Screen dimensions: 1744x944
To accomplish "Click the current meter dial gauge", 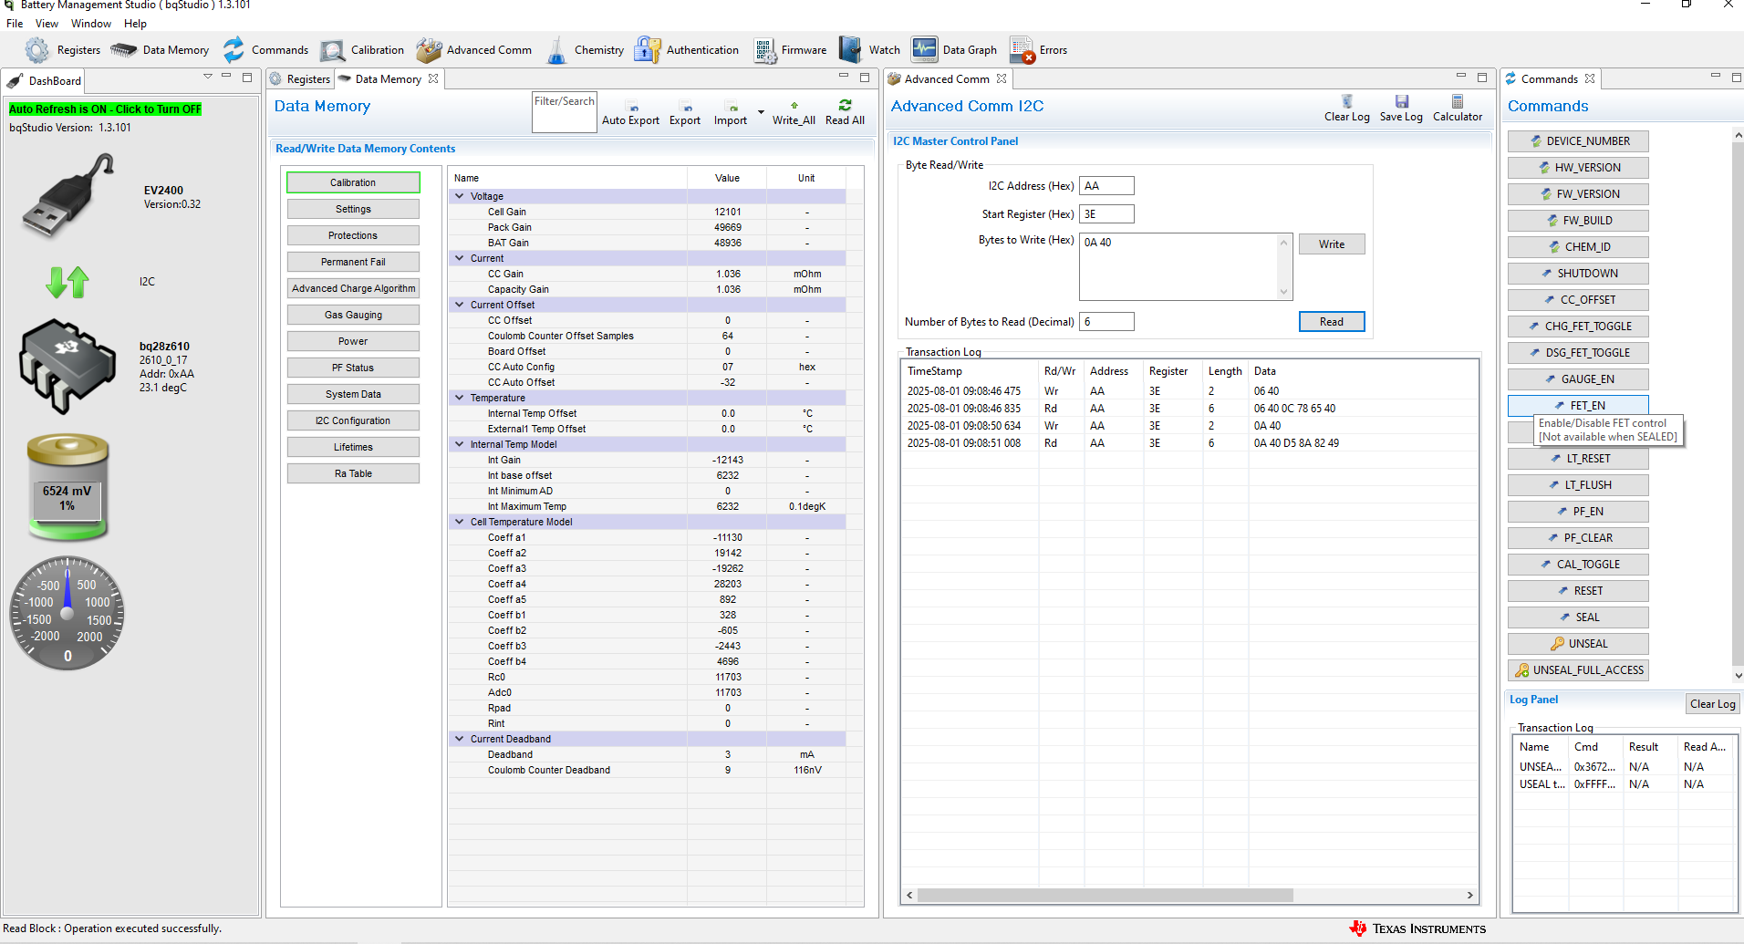I will [67, 613].
